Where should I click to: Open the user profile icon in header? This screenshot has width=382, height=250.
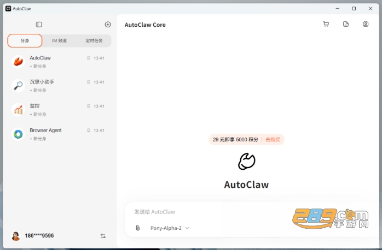366,24
